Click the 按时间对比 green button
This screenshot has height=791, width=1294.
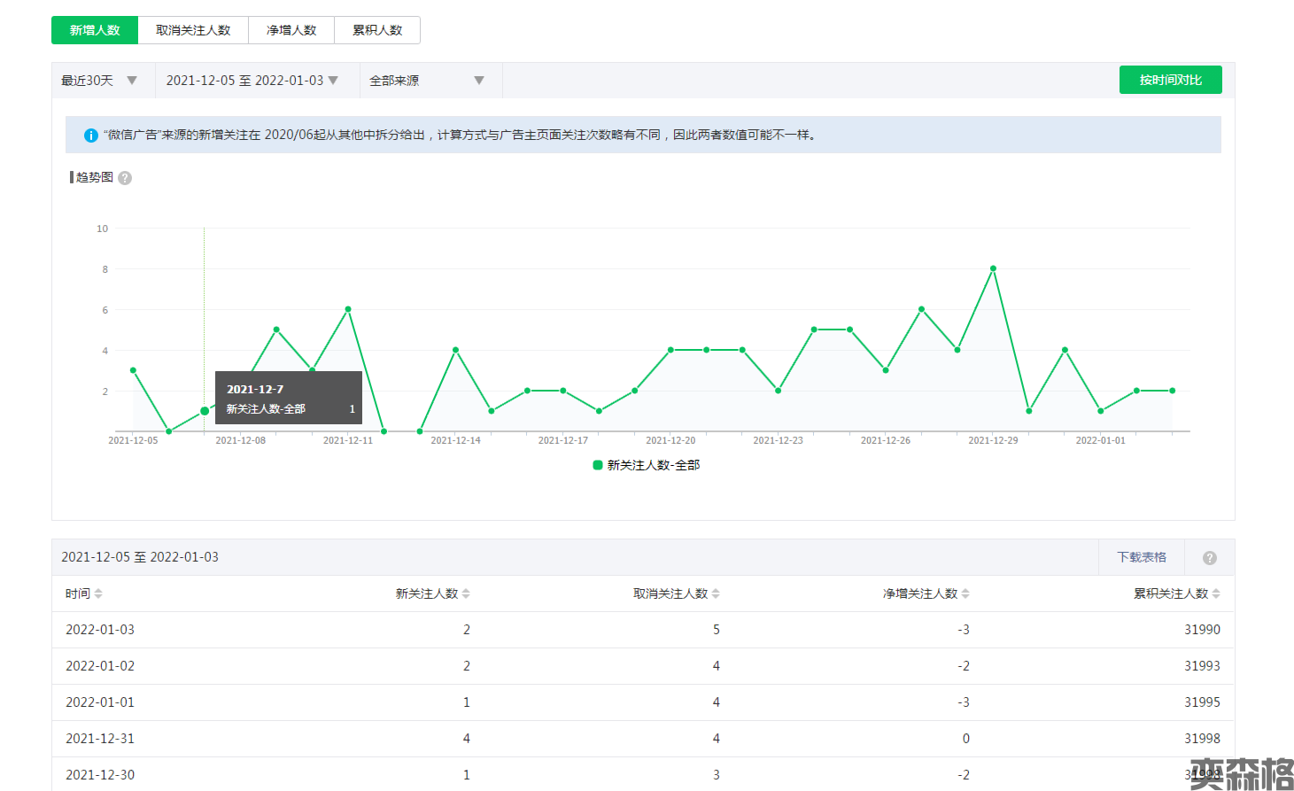[x=1170, y=80]
